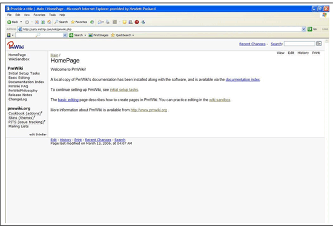Viewport: 333px width, 229px height.
Task: Open the Favorites pane star button
Action: pos(79,22)
